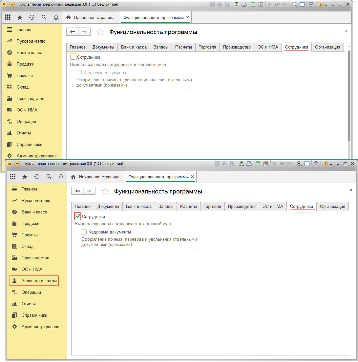Click zoom magnifier in front window title bar
Screen dimensions: 358x362
(x=299, y=164)
